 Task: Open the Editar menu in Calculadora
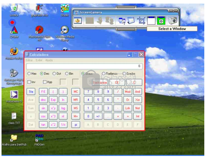(29, 60)
